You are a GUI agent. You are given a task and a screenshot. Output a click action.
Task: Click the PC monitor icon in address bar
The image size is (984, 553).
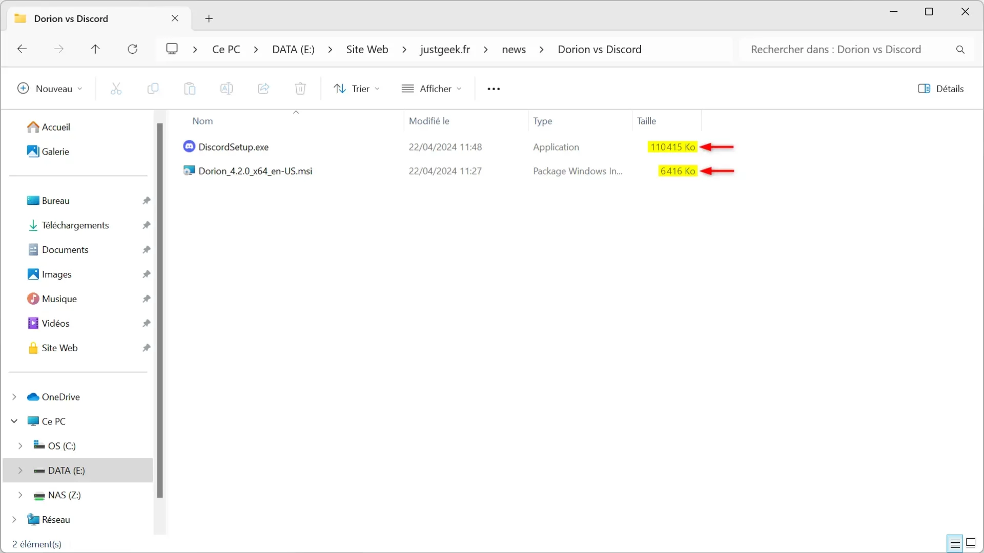coord(172,49)
